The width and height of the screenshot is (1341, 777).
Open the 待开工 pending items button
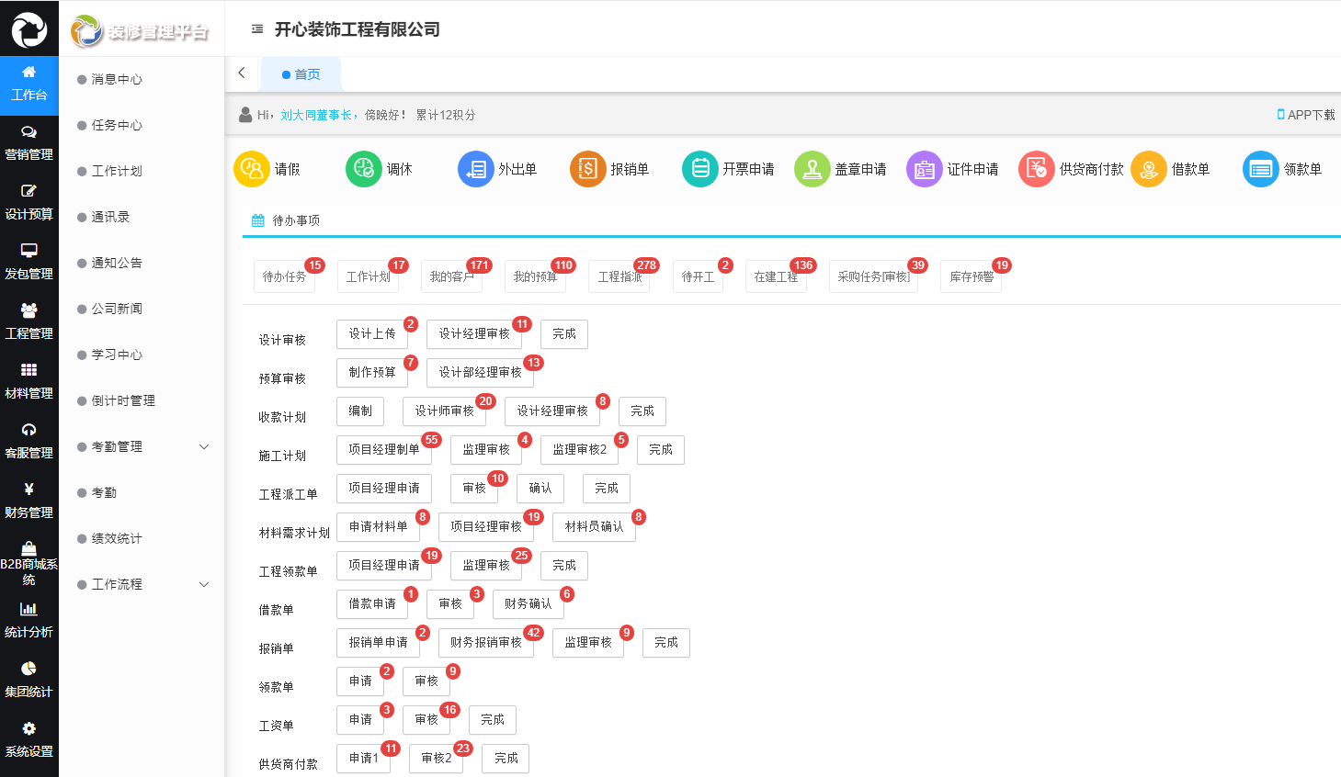click(x=699, y=276)
